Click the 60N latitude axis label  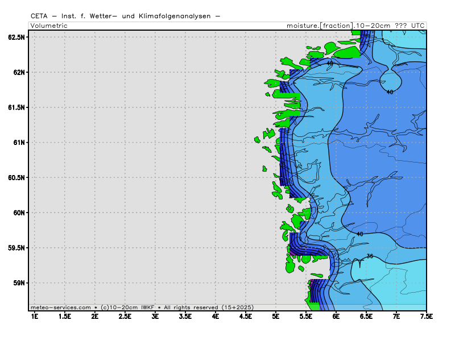pos(19,213)
